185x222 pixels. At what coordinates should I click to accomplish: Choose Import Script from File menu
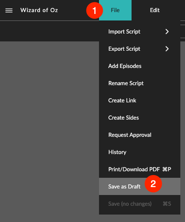point(139,32)
